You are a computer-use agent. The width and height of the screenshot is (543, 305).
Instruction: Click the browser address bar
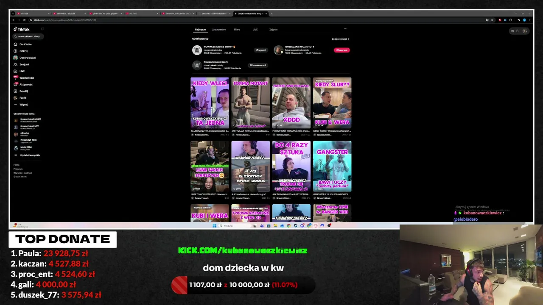point(255,20)
